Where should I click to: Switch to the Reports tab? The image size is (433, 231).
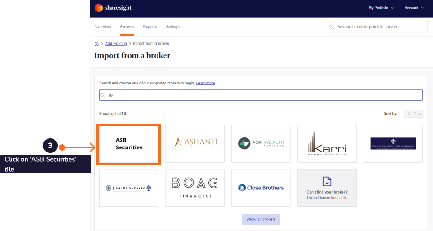(x=150, y=27)
